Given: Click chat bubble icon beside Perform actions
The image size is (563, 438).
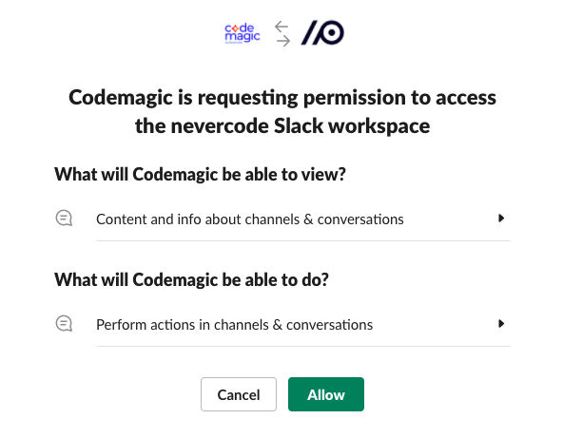Looking at the screenshot, I should click(x=65, y=324).
